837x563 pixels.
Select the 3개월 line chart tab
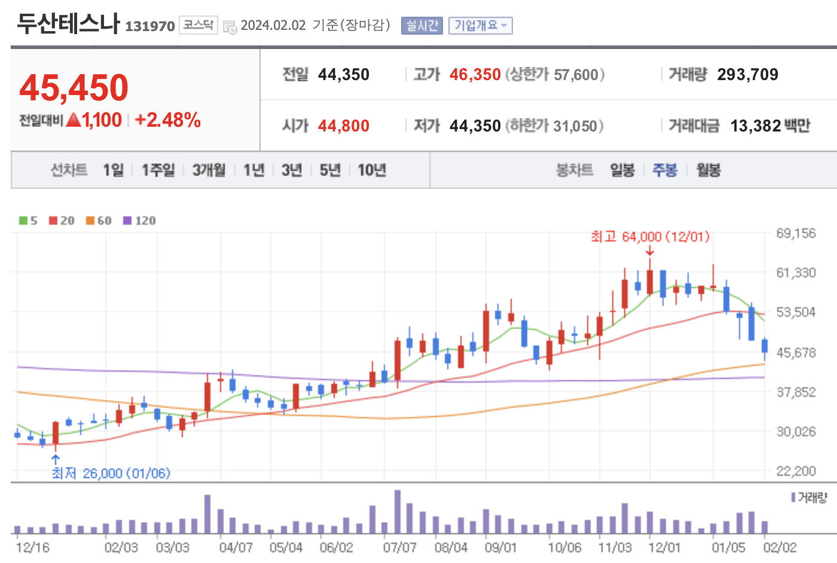209,170
